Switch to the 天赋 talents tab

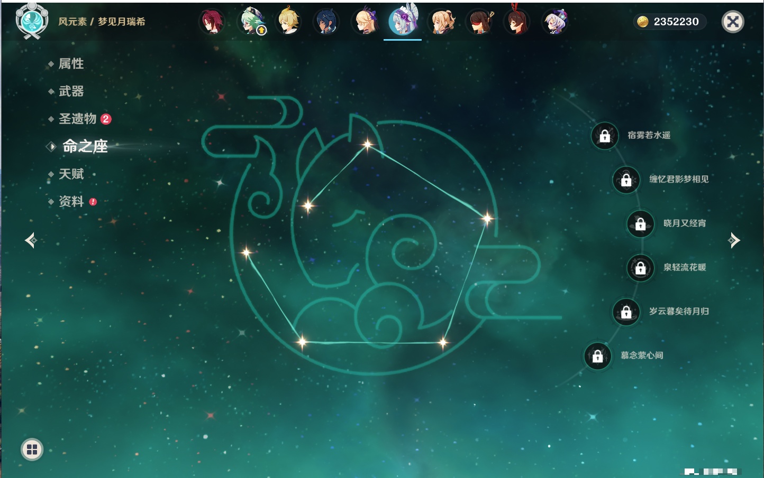click(x=71, y=174)
